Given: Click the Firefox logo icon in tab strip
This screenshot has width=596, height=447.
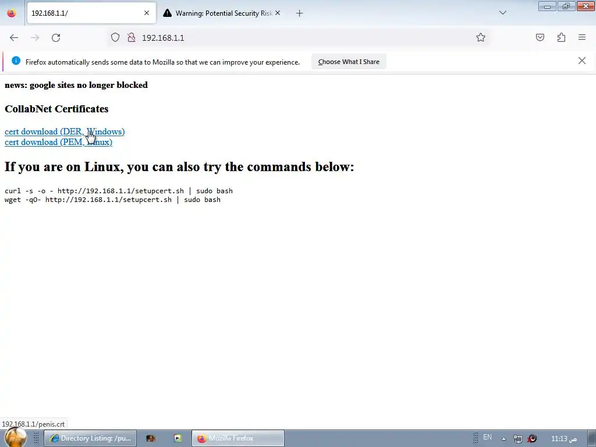Looking at the screenshot, I should [12, 13].
